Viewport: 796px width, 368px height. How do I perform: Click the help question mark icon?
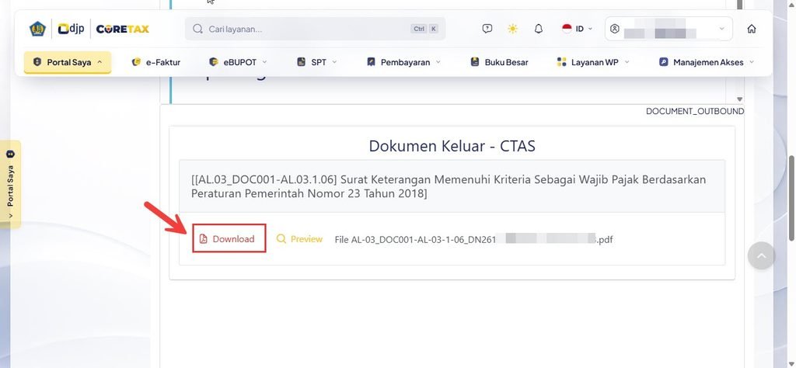point(487,29)
